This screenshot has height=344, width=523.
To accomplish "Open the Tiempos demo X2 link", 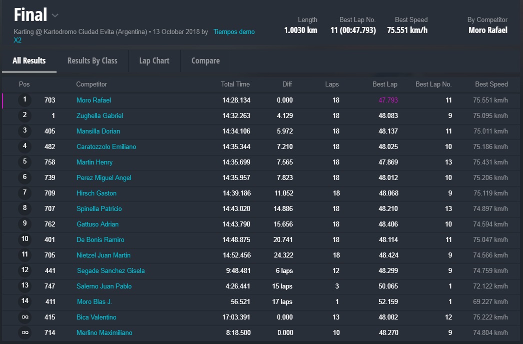I will pyautogui.click(x=233, y=32).
